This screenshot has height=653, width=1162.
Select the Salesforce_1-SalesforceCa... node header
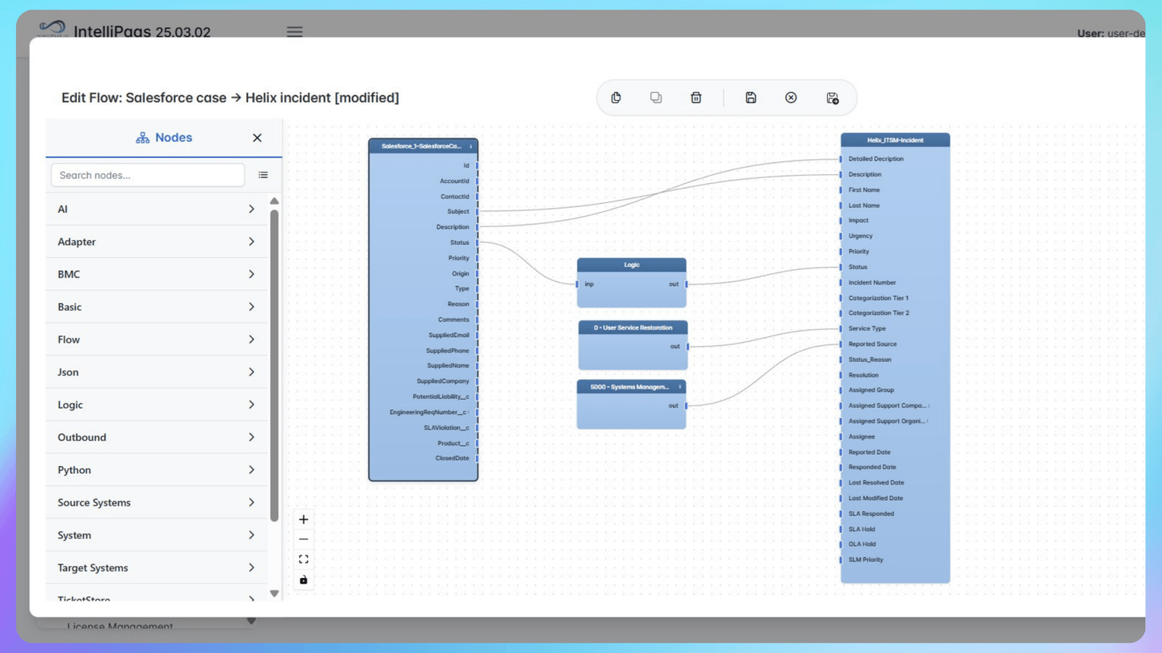click(x=423, y=146)
